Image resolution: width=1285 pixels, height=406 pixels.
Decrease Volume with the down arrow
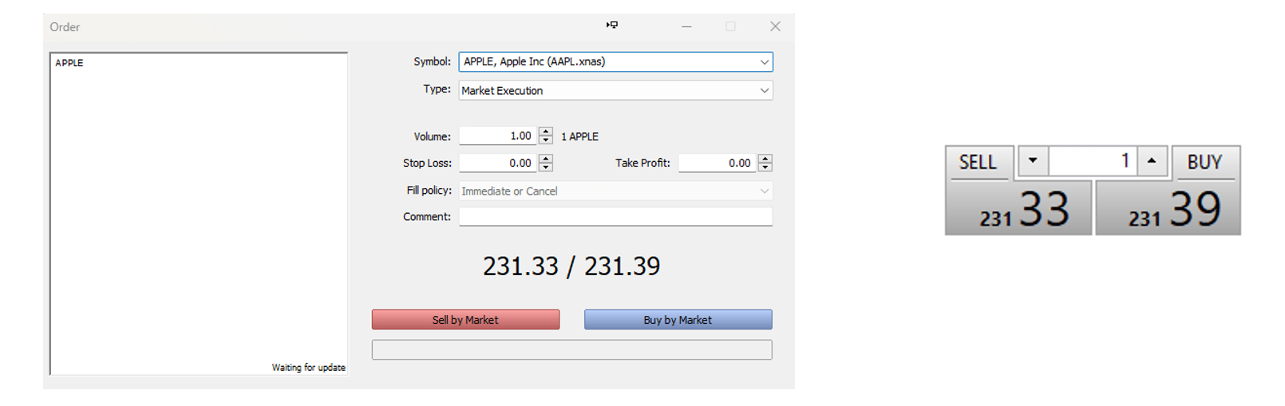point(546,140)
